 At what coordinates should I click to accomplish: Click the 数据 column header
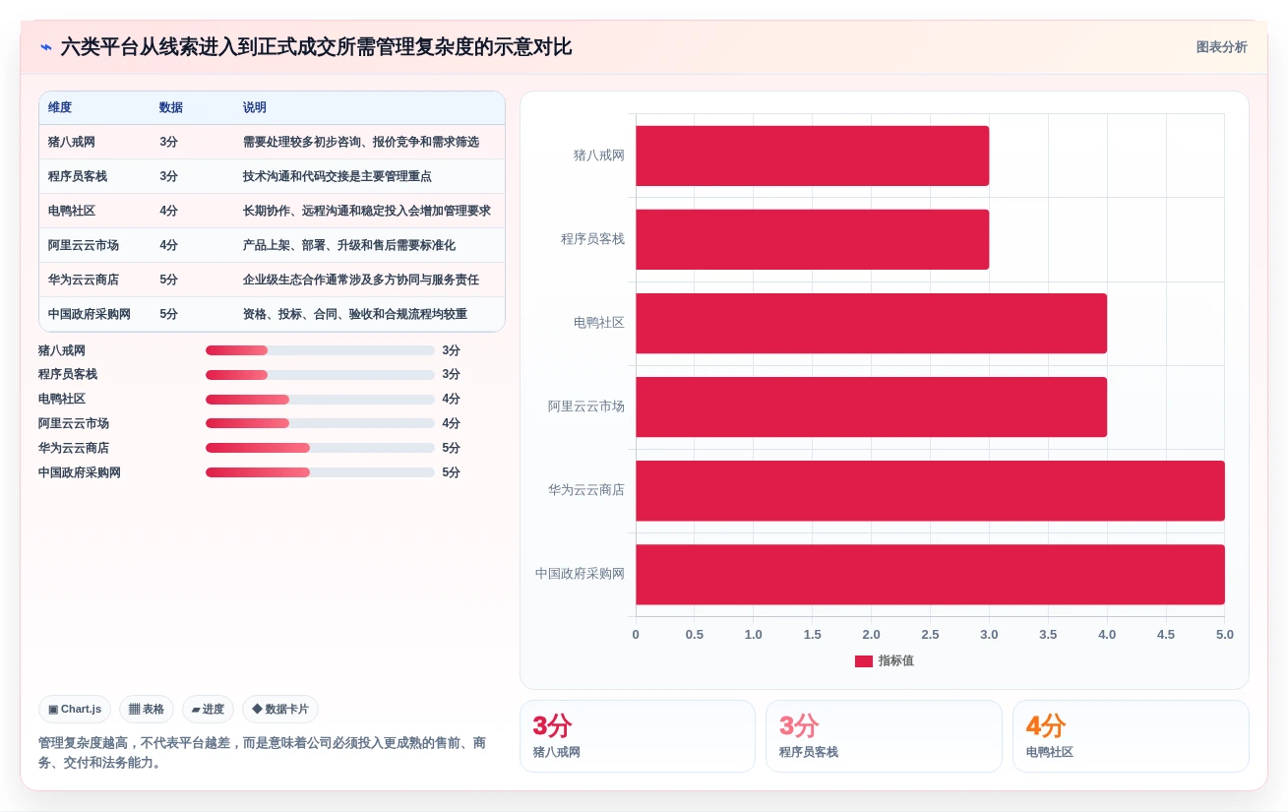coord(171,107)
